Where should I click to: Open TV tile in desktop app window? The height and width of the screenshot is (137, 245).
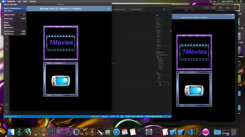tap(61, 79)
